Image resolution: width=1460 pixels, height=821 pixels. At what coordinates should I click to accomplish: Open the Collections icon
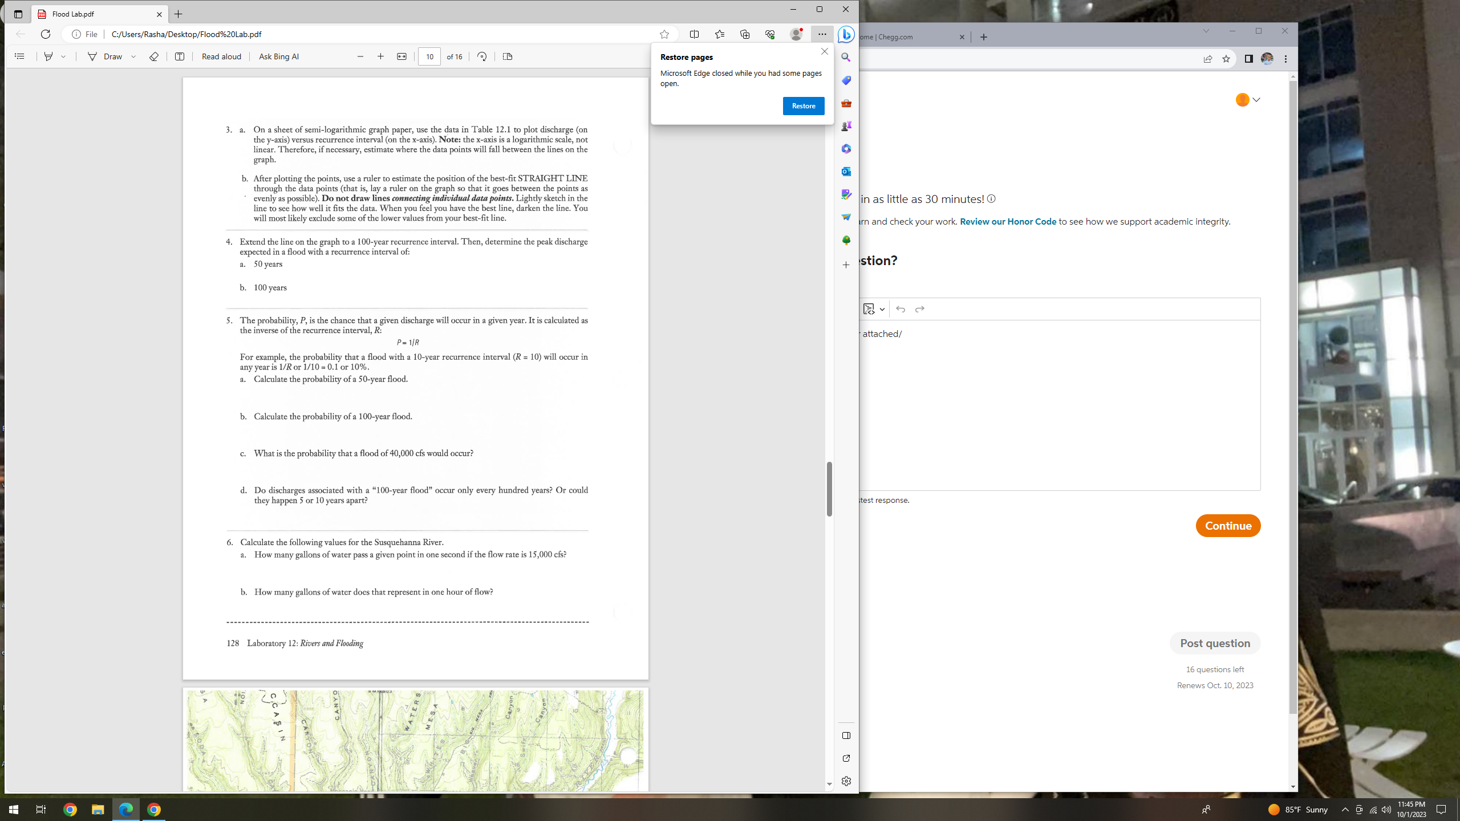(745, 34)
